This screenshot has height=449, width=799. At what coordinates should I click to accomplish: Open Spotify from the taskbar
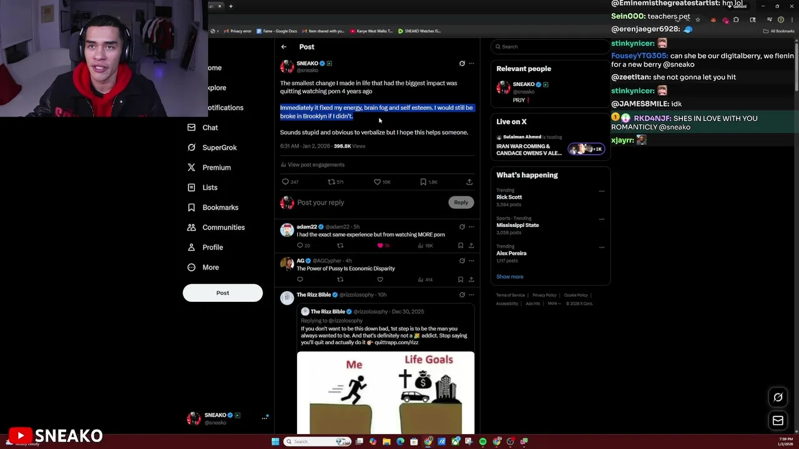pyautogui.click(x=483, y=442)
